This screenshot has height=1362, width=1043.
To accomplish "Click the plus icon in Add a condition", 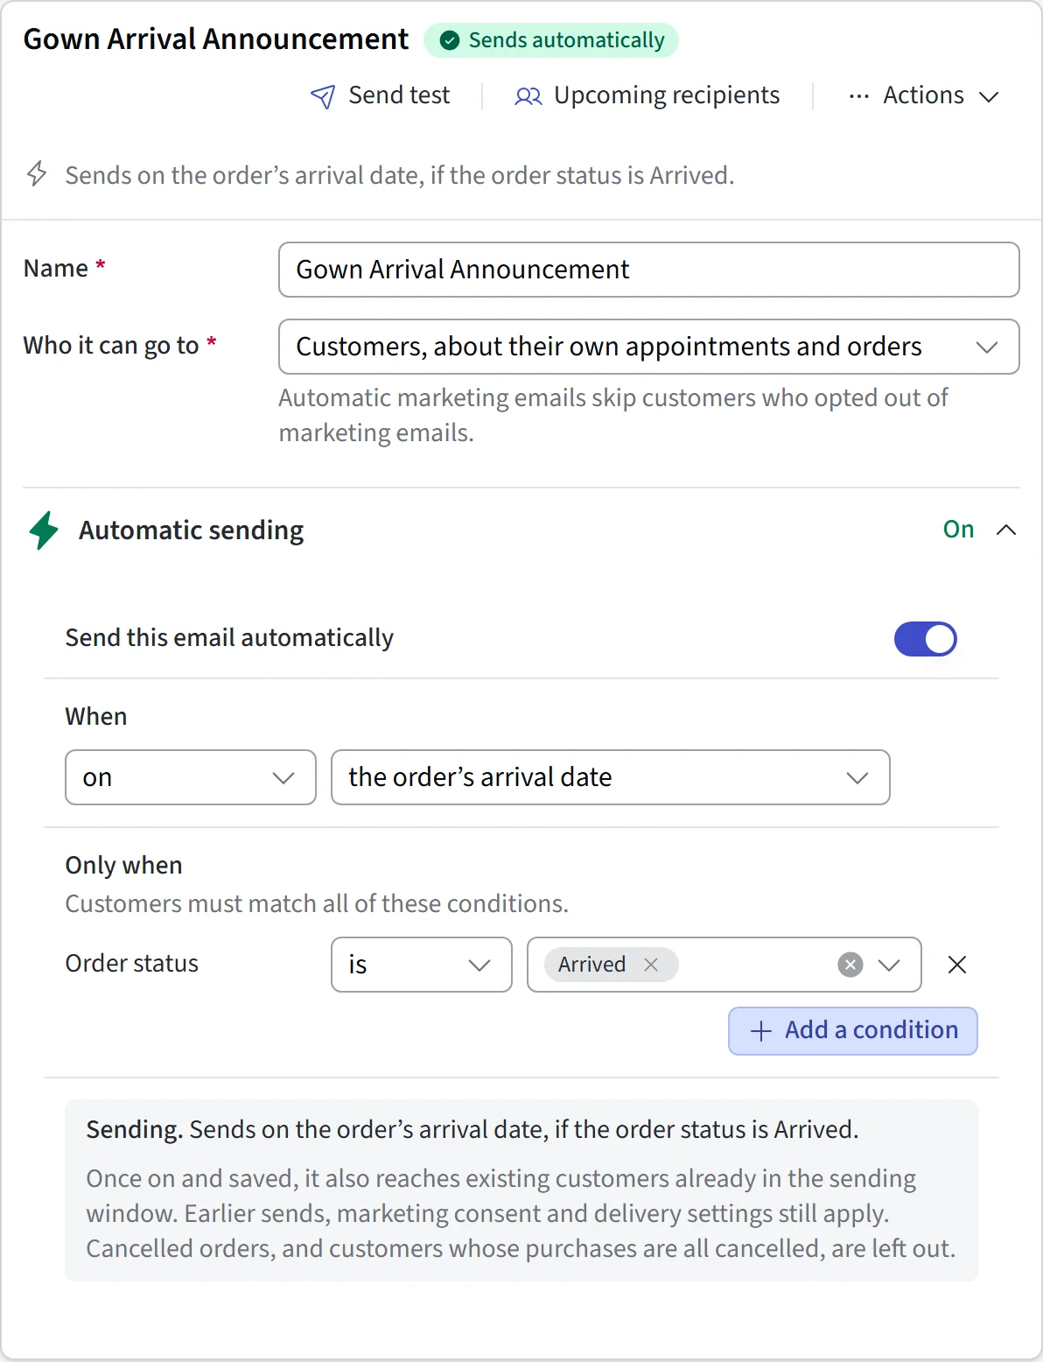I will click(761, 1031).
